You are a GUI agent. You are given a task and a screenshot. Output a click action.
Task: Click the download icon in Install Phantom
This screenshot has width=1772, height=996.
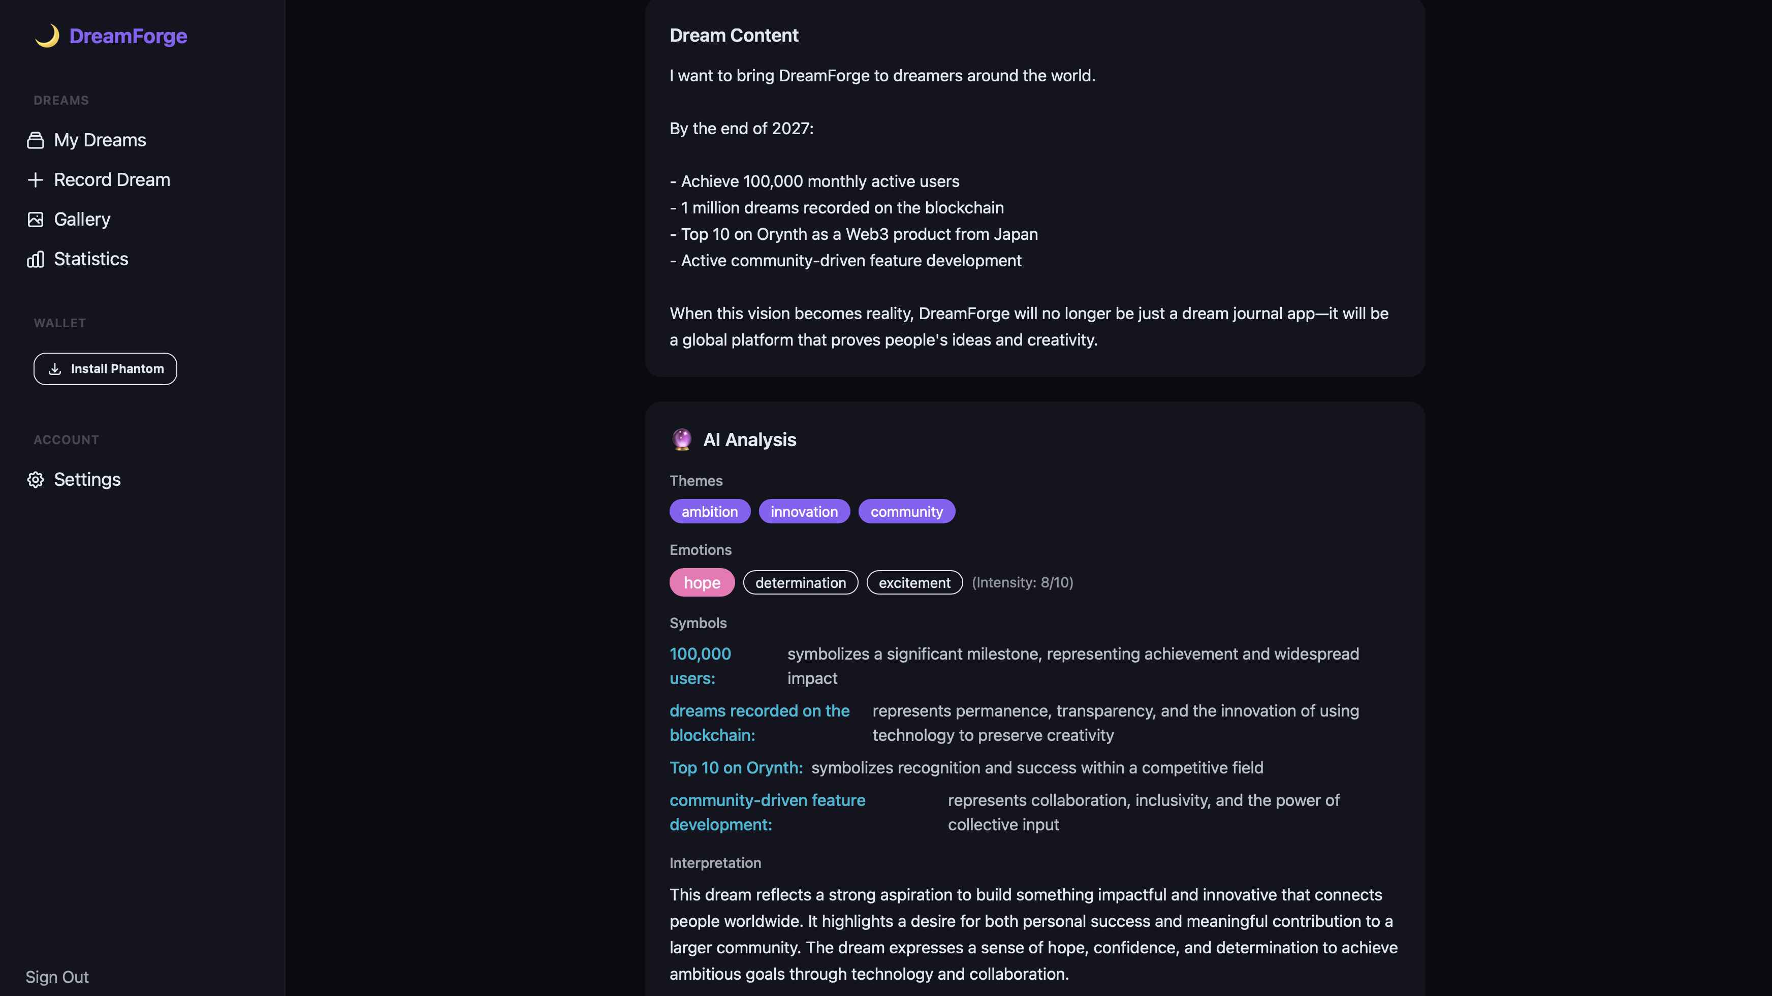click(55, 369)
